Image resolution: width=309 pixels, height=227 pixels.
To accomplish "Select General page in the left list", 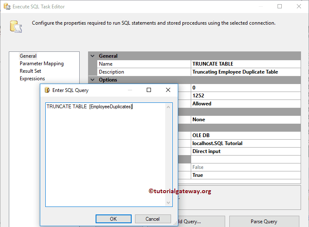I will pos(28,56).
